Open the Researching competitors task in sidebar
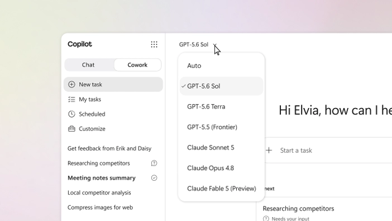Image resolution: width=392 pixels, height=221 pixels. 98,163
